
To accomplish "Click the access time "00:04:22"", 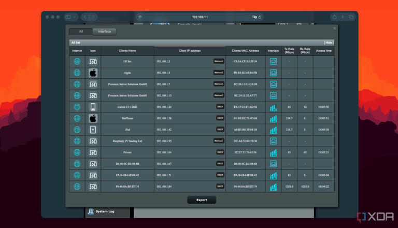I will coord(323,187).
